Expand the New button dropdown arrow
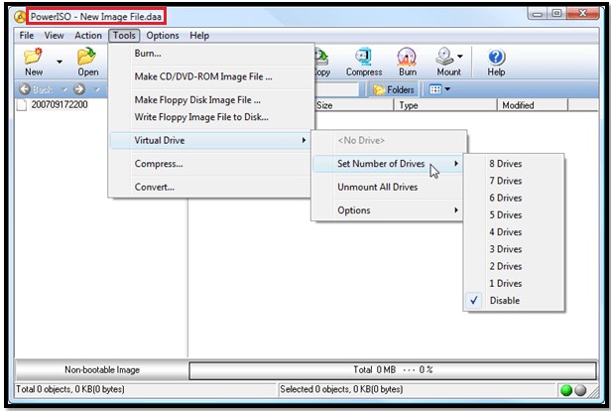Image resolution: width=611 pixels, height=411 pixels. point(60,62)
